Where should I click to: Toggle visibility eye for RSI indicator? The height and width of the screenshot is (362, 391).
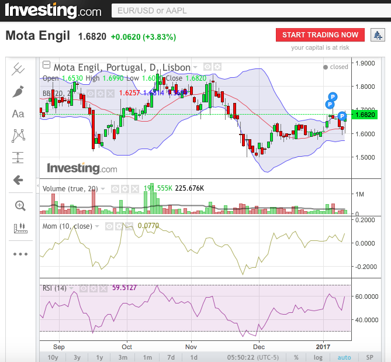point(84,289)
